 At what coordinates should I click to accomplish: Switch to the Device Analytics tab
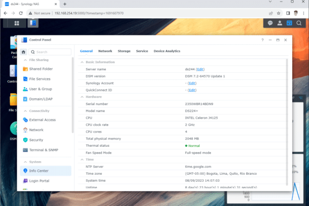click(167, 51)
